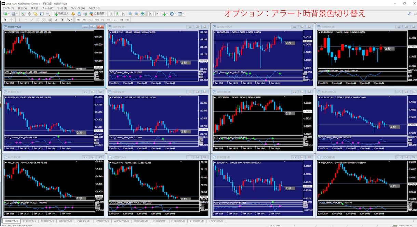Select the horizontal line drawing tool
Screen dimensions: 417x227
(x=26, y=20)
